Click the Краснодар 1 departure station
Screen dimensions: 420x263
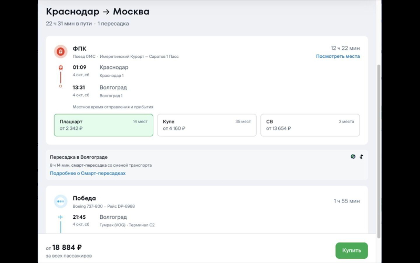coord(111,76)
